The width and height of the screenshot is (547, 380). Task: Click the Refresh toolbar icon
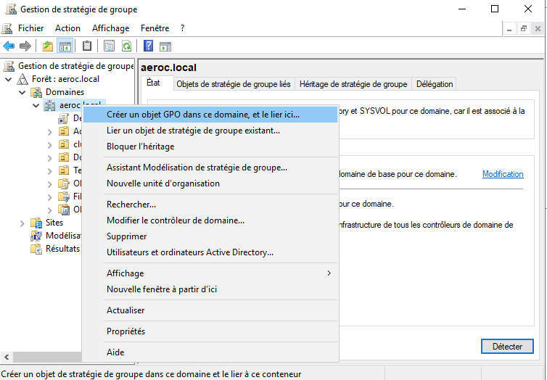126,46
